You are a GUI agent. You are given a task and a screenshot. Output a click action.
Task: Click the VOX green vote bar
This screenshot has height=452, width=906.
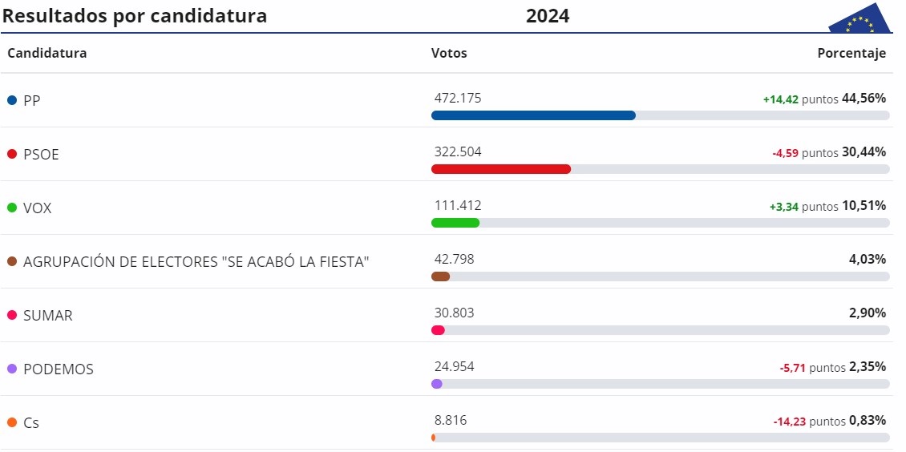coord(455,223)
